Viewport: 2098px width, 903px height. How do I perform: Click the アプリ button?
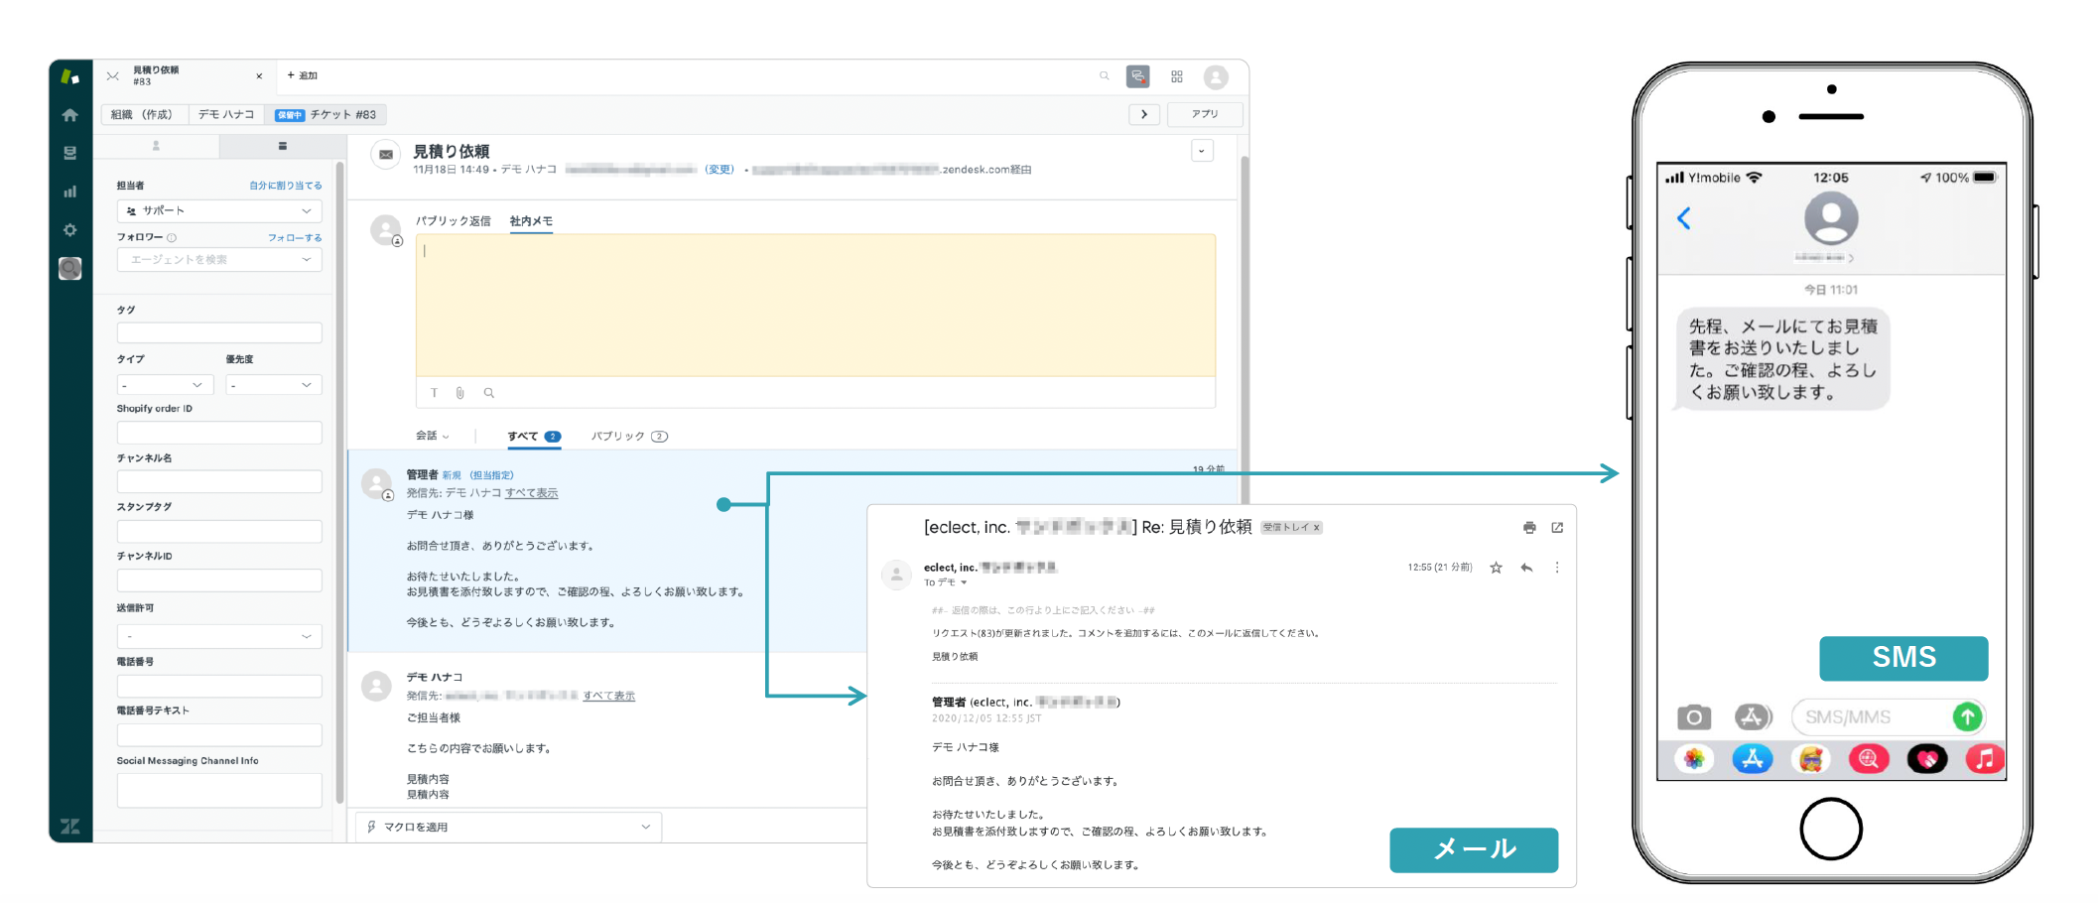tap(1205, 114)
